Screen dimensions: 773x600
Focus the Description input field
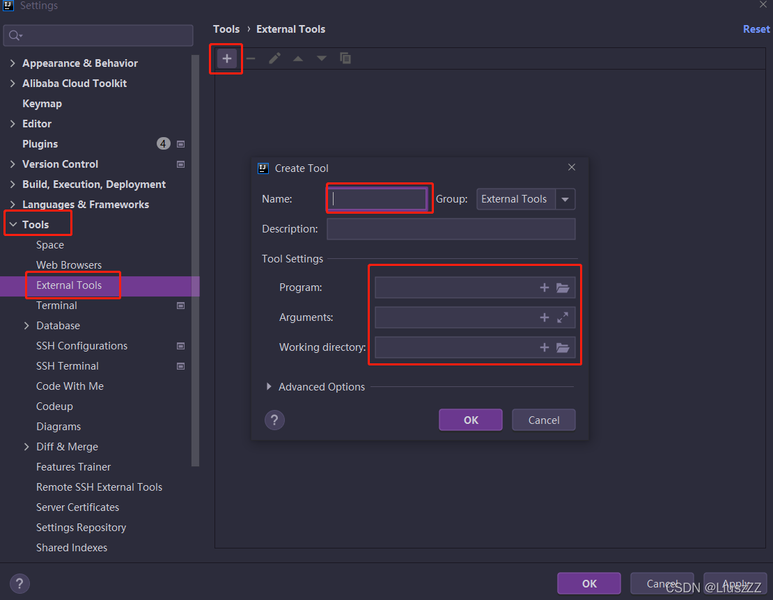click(451, 229)
